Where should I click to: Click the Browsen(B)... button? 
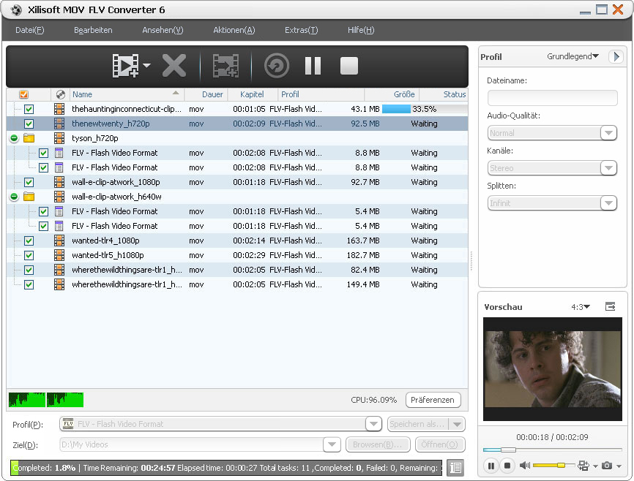tap(378, 444)
